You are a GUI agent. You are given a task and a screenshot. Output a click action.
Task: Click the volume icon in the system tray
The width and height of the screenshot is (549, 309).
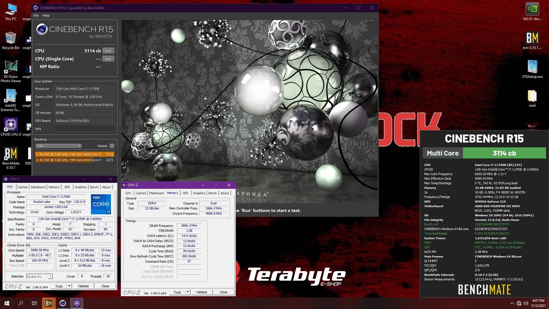[x=526, y=303]
